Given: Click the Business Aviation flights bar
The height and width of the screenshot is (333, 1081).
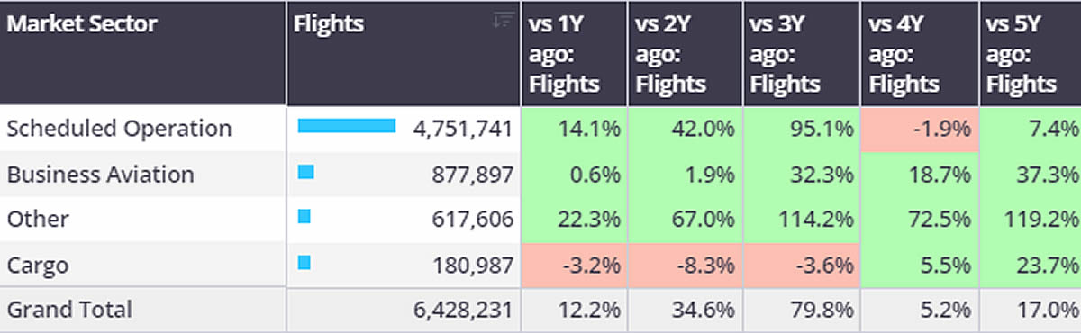Looking at the screenshot, I should (305, 171).
